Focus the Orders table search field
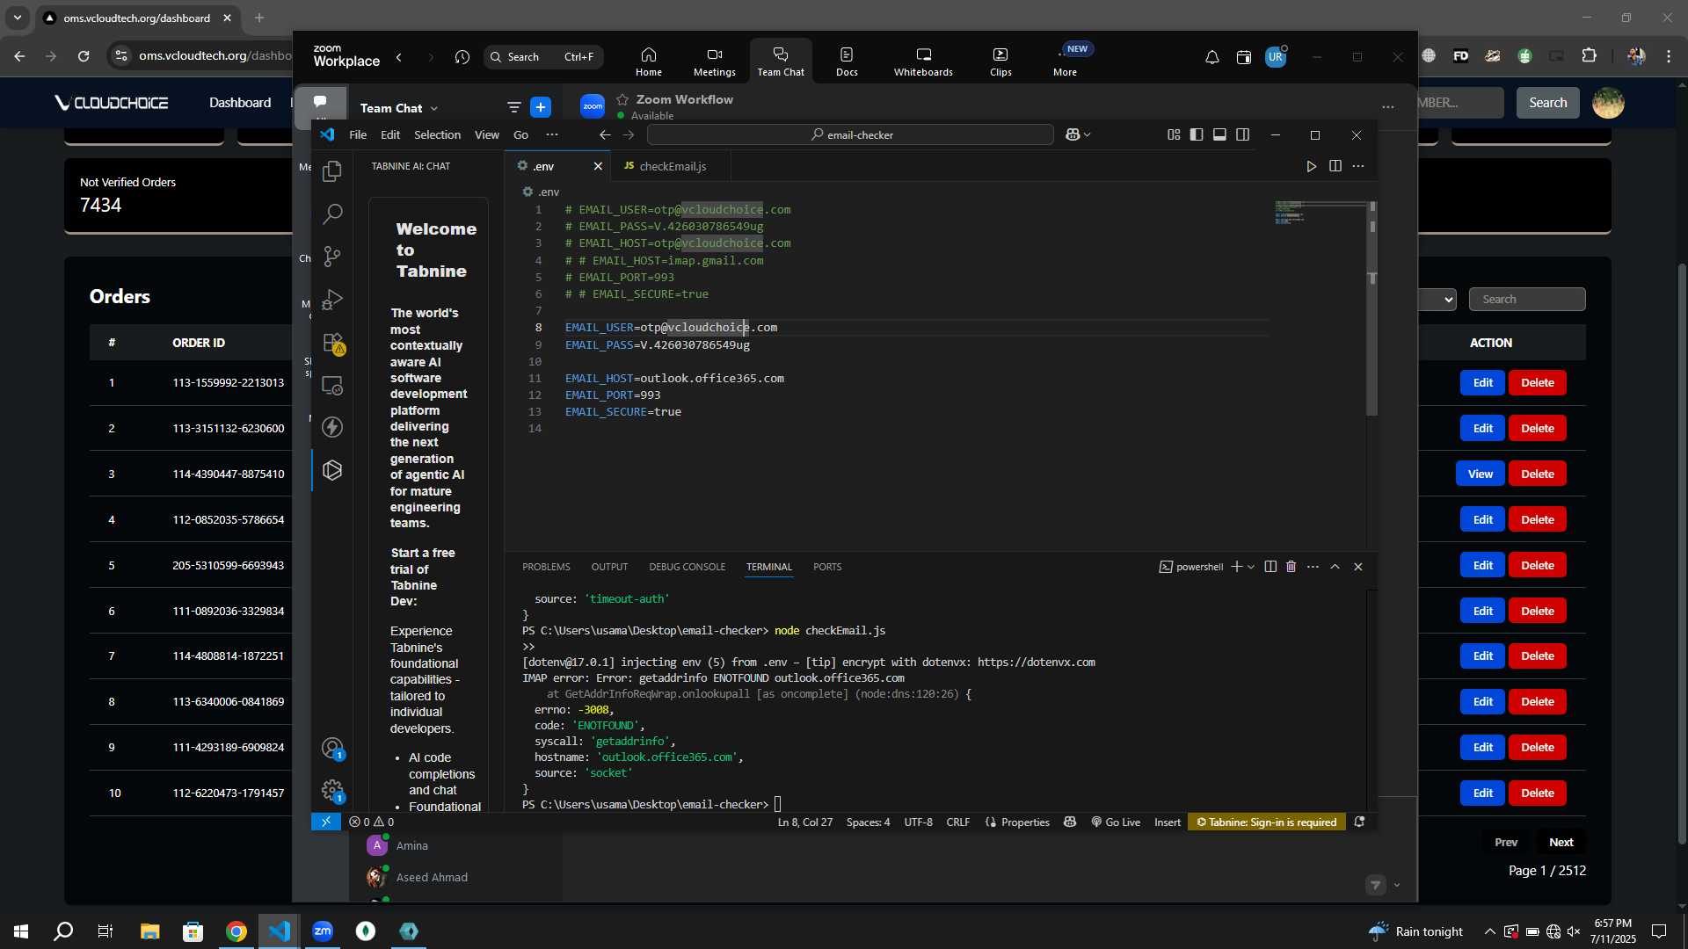This screenshot has height=949, width=1688. click(1527, 300)
